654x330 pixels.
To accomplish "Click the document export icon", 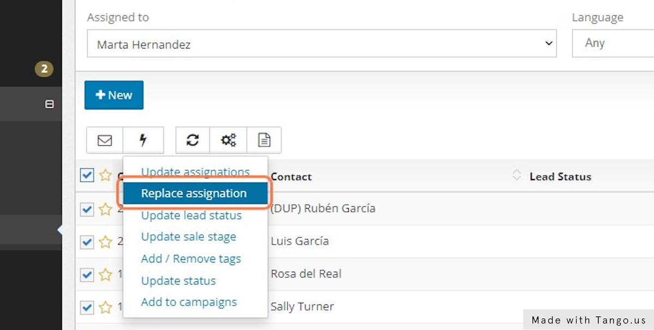I will [264, 140].
